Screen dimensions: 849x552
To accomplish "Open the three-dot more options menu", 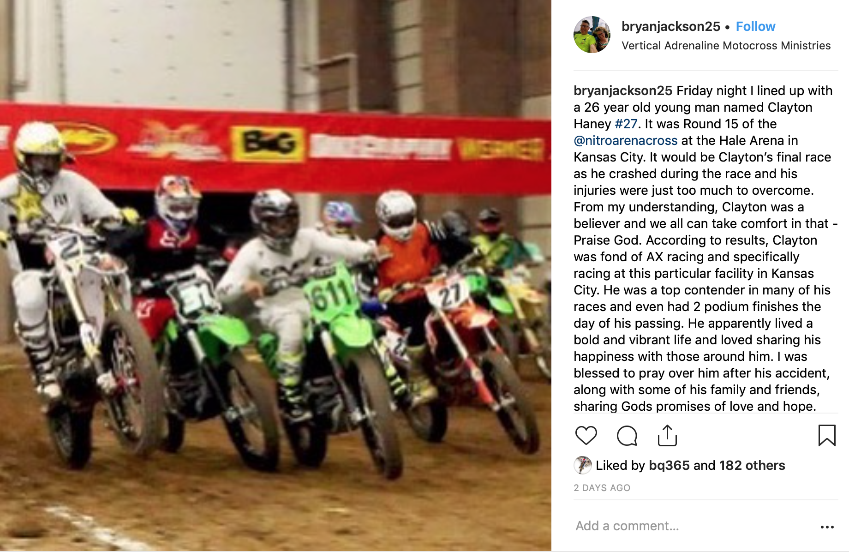I will point(827,527).
